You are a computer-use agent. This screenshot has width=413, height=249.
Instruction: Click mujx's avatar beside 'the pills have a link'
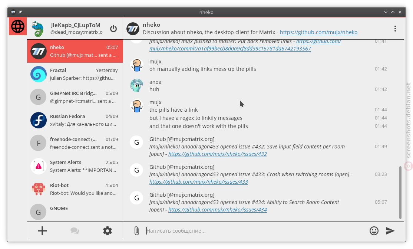[137, 106]
